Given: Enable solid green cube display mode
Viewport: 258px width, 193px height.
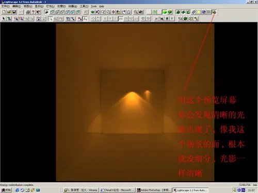Looking at the screenshot, I should point(165,12).
